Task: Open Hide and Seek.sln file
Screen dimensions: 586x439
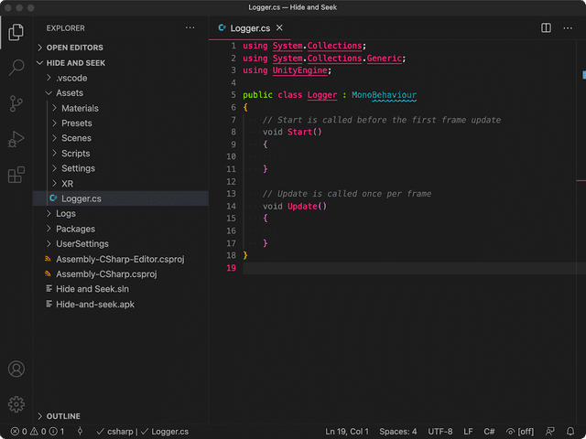Action: pyautogui.click(x=92, y=289)
